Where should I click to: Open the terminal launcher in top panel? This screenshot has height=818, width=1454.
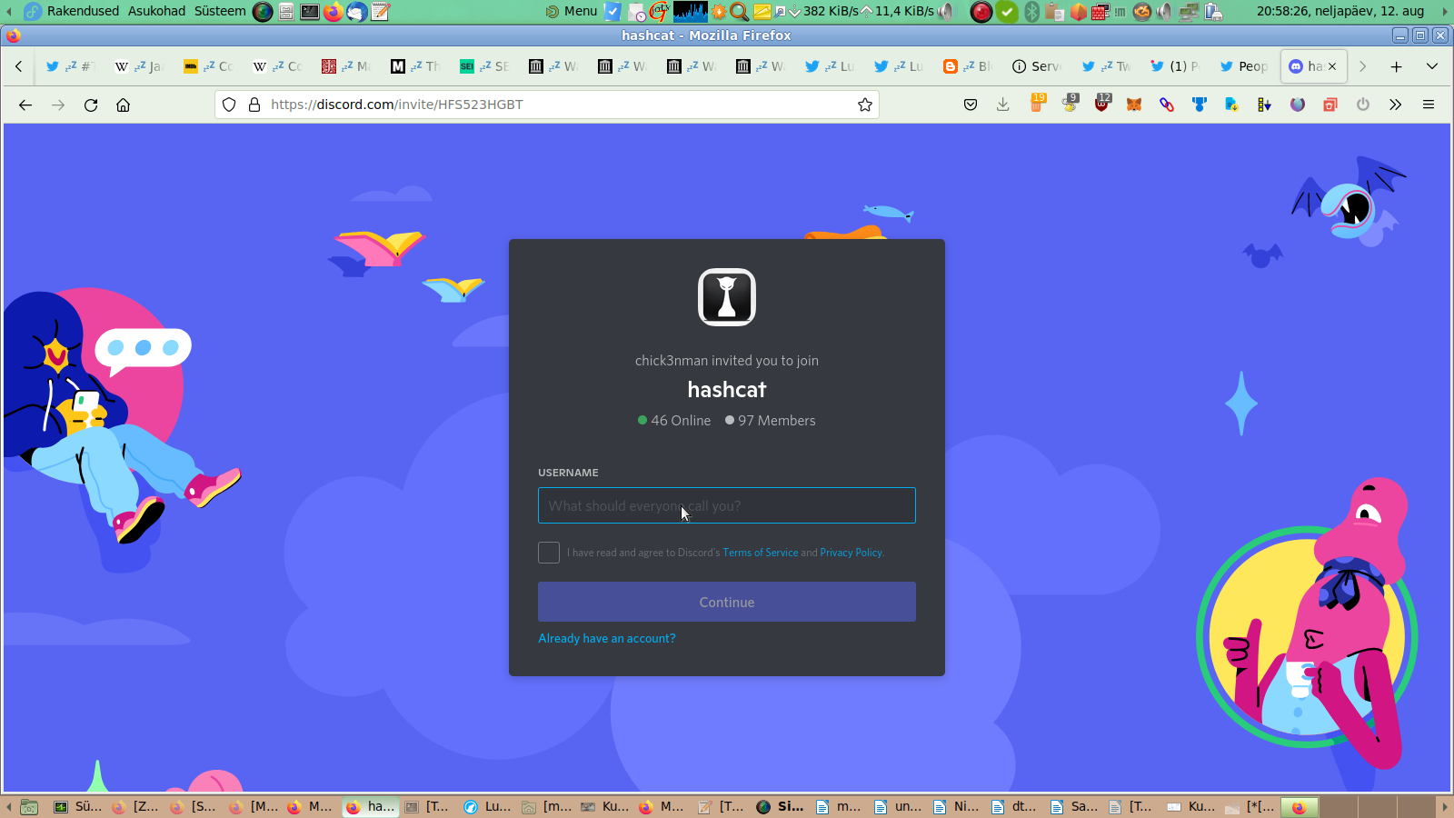(x=310, y=11)
